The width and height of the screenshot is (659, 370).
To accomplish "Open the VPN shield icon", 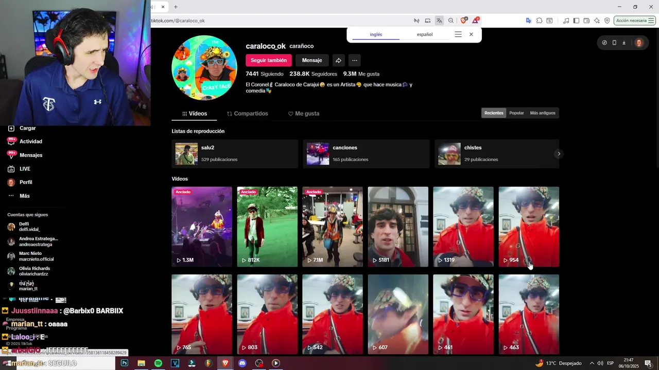I will [607, 21].
